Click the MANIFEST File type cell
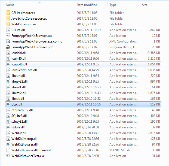This screenshot has width=169, height=166. coord(120,150)
